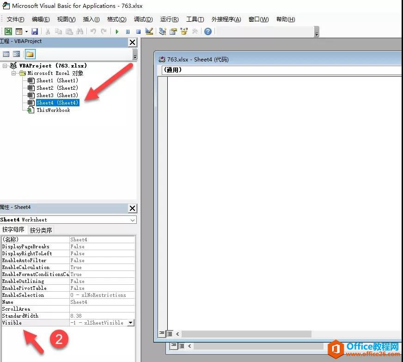
Task: Select Sheet2 (Sheet2) in project tree
Action: tap(57, 88)
